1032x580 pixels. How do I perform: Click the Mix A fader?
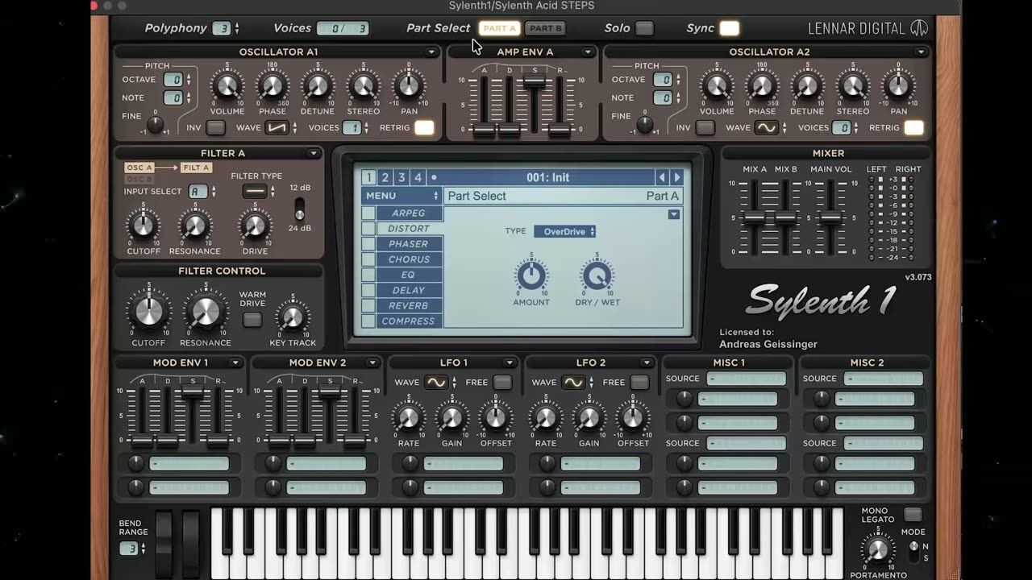tap(755, 218)
